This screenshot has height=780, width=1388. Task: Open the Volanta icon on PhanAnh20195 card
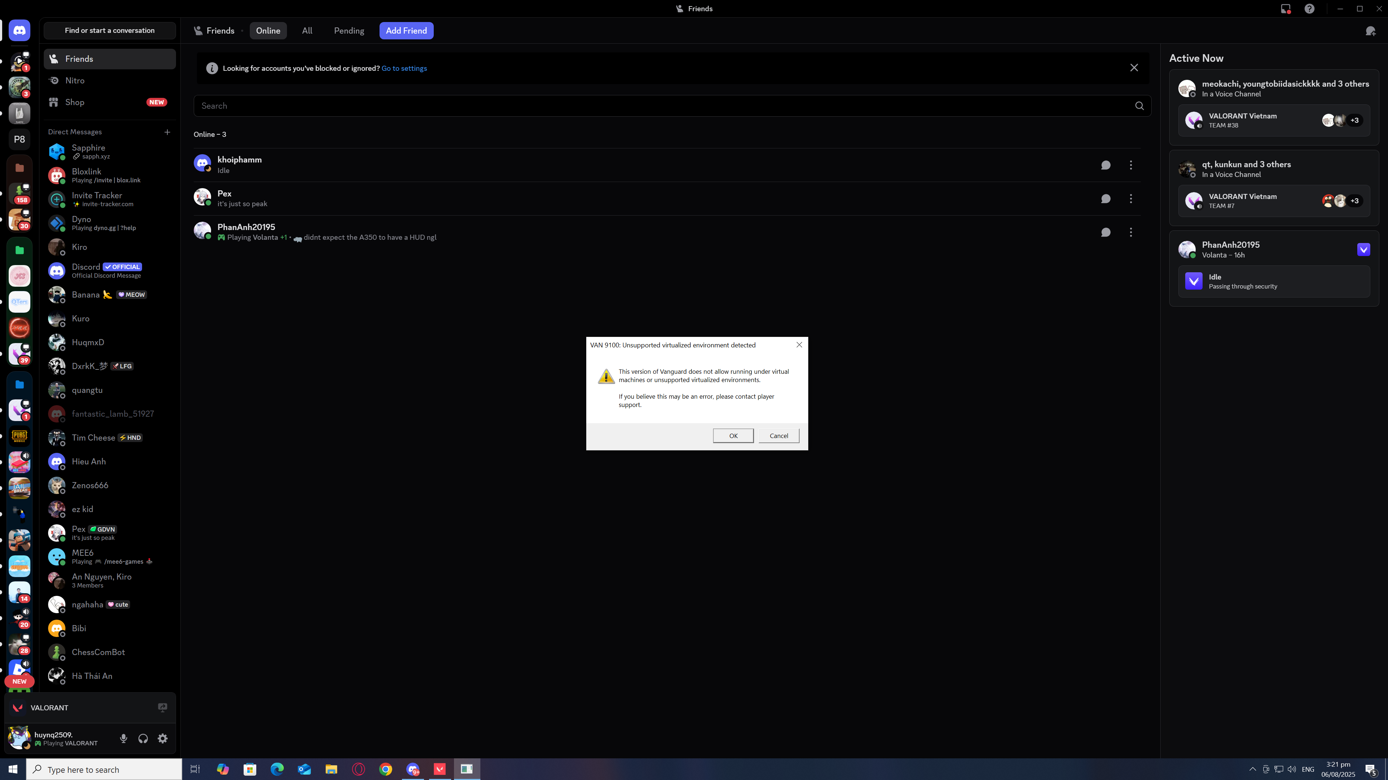[x=1364, y=249]
